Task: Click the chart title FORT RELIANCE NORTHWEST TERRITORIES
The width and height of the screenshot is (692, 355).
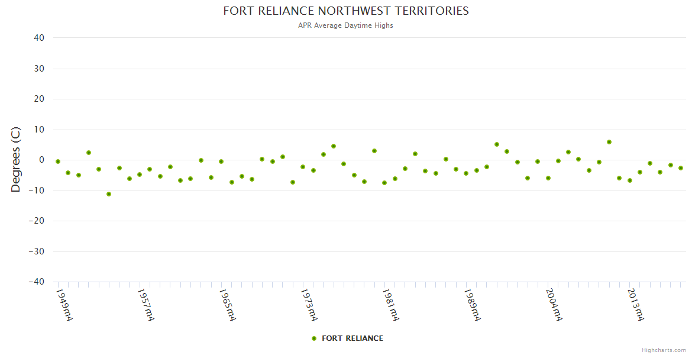Action: point(345,11)
